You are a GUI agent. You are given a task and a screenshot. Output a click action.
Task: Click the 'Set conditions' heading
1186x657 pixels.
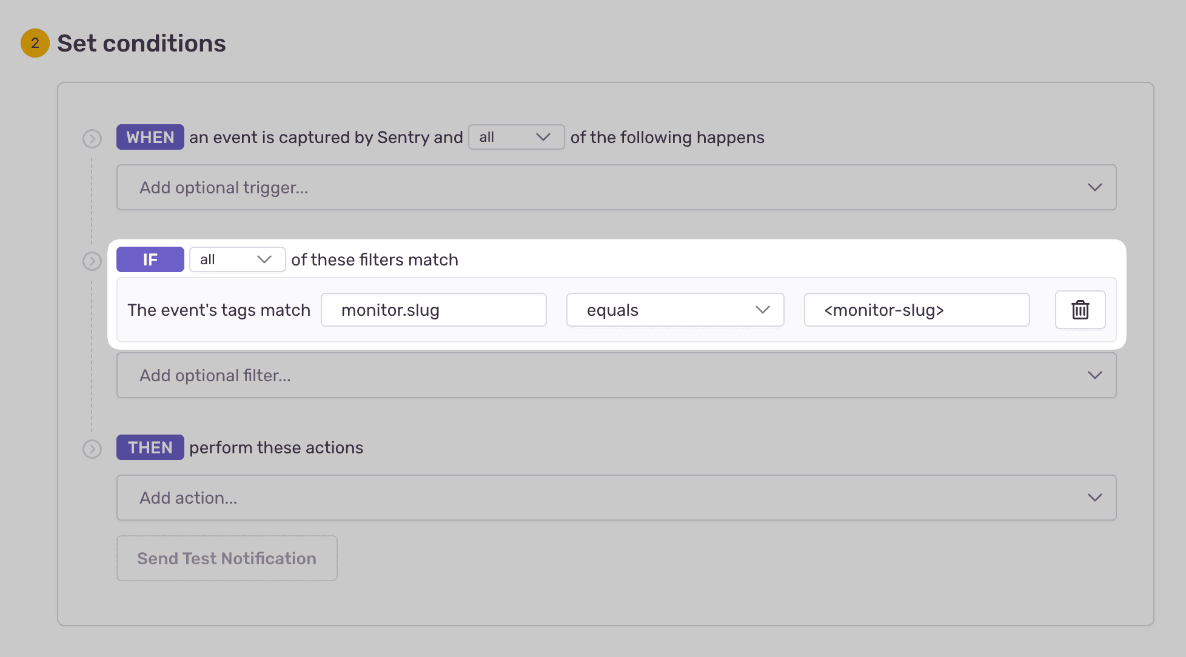(141, 43)
